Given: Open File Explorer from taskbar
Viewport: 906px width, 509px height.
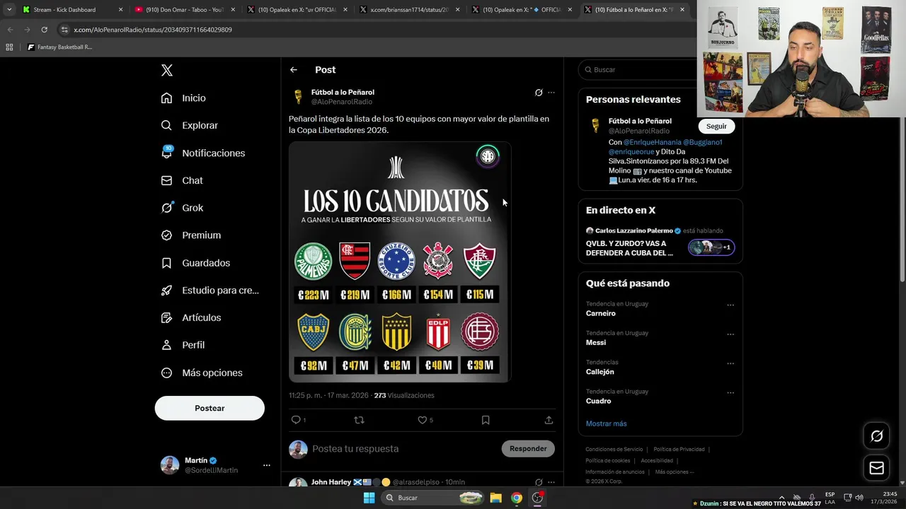Looking at the screenshot, I should [496, 498].
